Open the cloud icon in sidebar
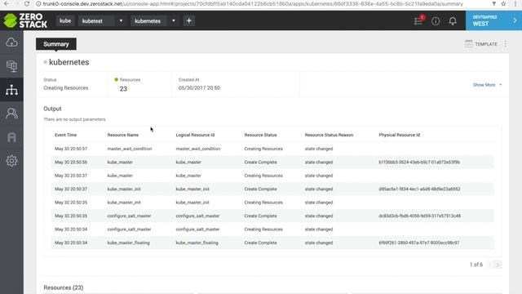The height and width of the screenshot is (294, 522). pyautogui.click(x=11, y=42)
